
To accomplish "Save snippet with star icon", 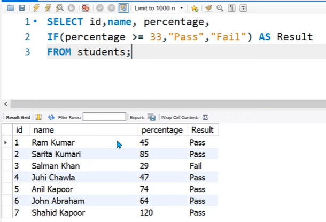I will [195, 9].
